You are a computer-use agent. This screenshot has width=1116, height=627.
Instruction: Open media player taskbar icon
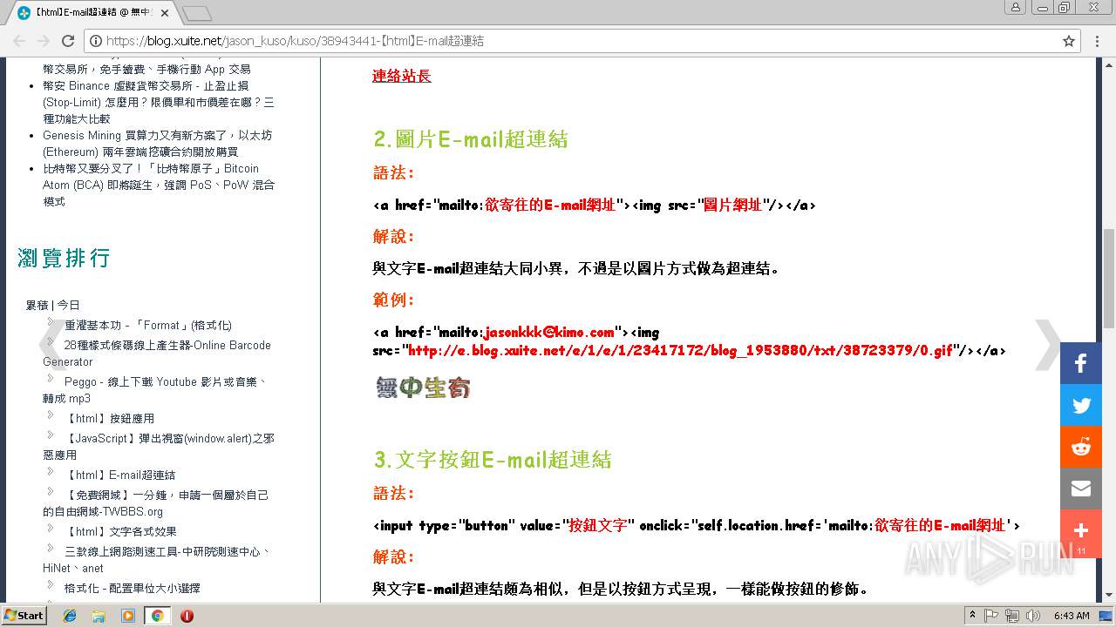pos(127,616)
